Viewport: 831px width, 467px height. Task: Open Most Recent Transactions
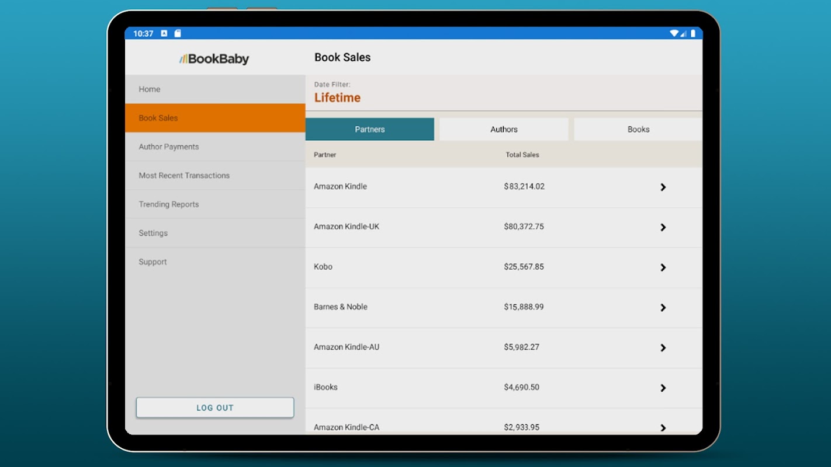pos(215,175)
